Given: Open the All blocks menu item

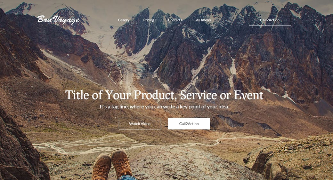Looking at the screenshot, I should click(203, 20).
